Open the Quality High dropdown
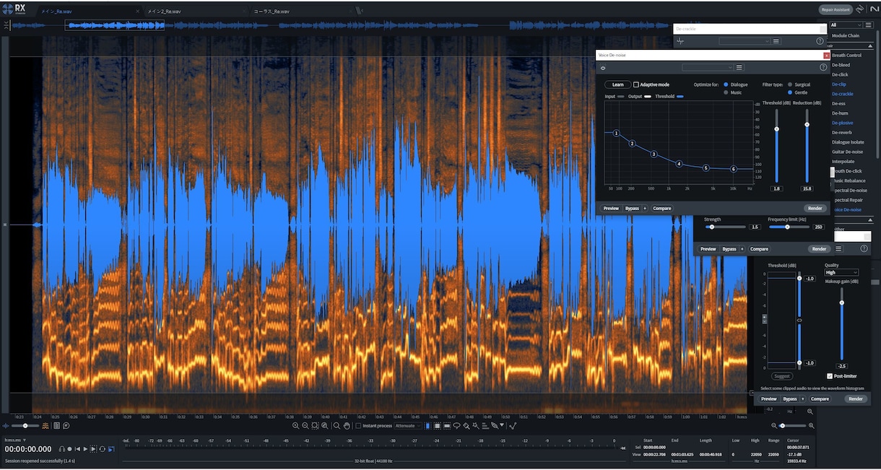The height and width of the screenshot is (470, 881). (841, 272)
